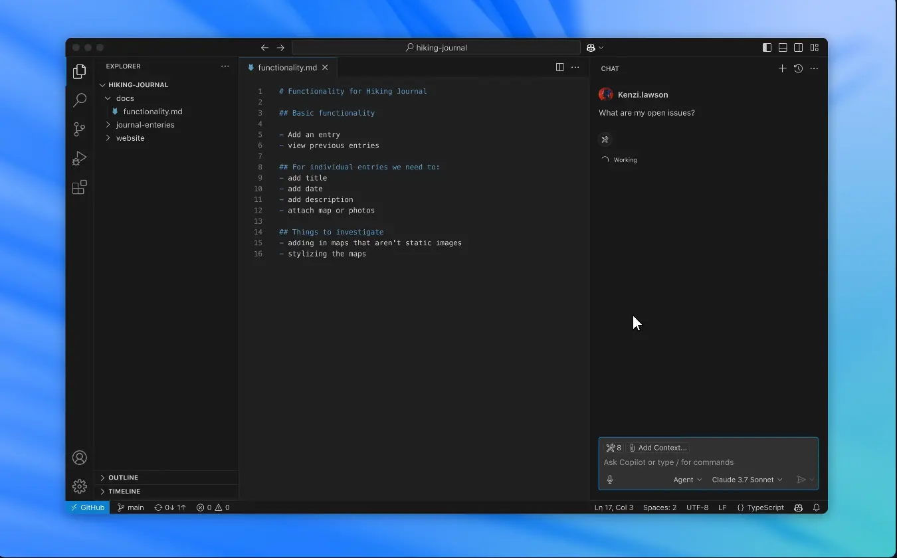Open the Claude 3.7 Sonnet model dropdown
Viewport: 897px width, 558px height.
pos(747,479)
